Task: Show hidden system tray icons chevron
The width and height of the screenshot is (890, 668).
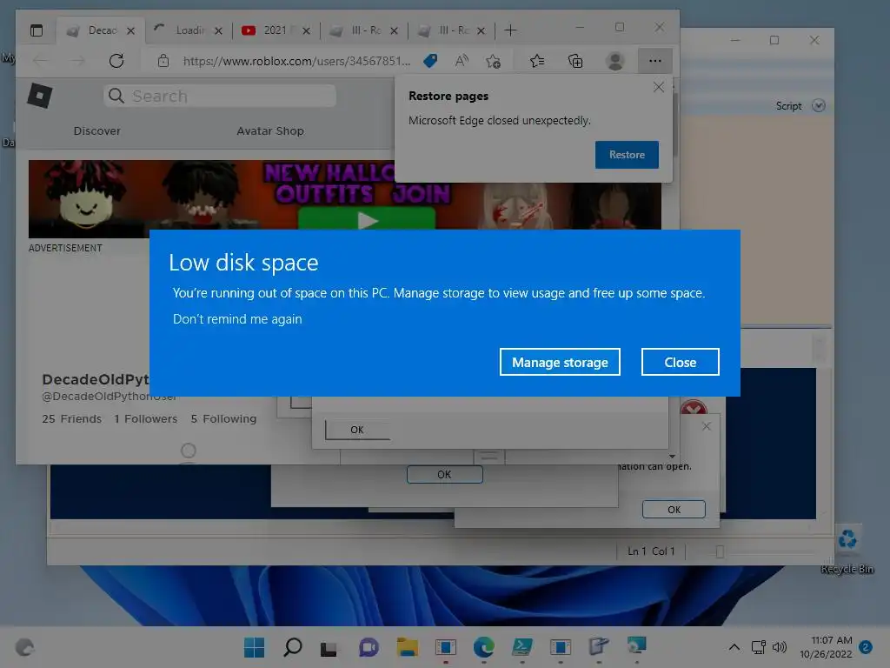Action: (734, 647)
